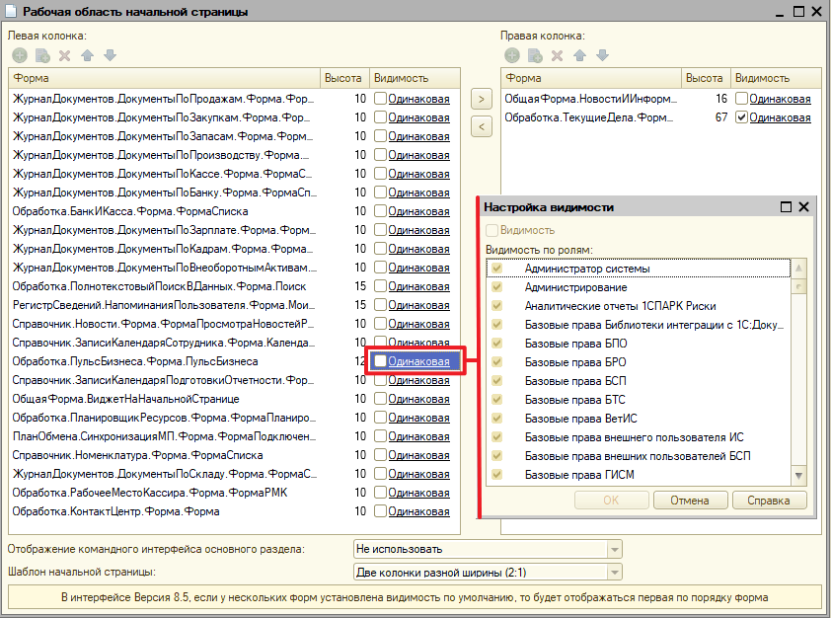Click the roles list scrollbar down arrow
The width and height of the screenshot is (831, 618).
798,476
